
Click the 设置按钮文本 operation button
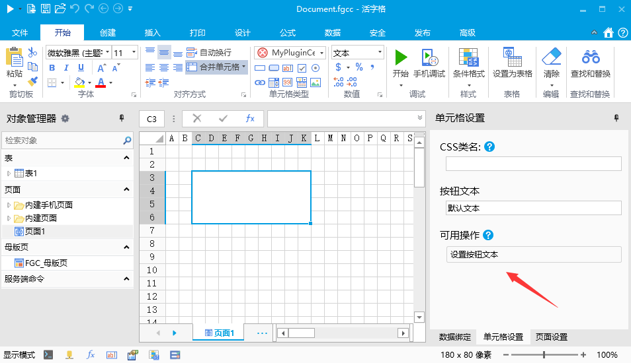point(534,255)
